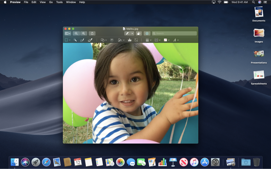The height and width of the screenshot is (169, 271).
Task: Open Spotlight from the menu bar
Action: tap(253, 2)
